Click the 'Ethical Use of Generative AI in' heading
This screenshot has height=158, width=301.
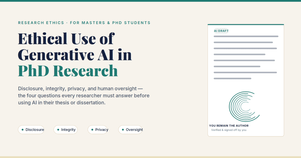click(x=75, y=47)
